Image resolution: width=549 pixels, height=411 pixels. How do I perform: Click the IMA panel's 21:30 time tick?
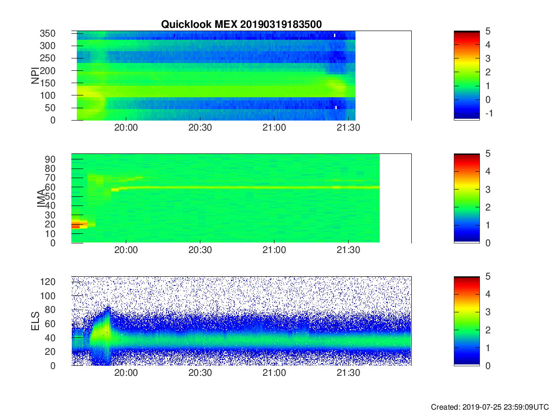(348, 251)
